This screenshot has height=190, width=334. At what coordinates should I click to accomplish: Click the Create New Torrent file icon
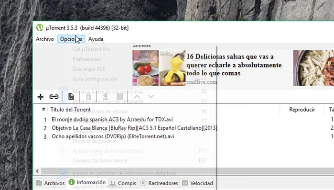pos(71,97)
